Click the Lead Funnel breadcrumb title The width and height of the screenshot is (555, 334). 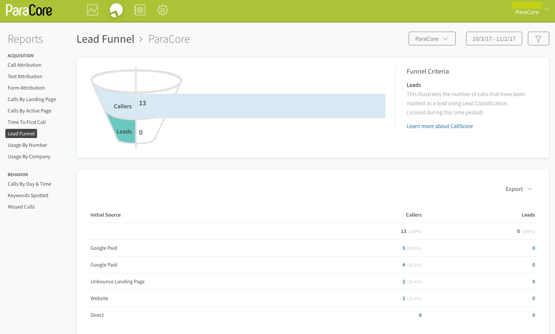tap(105, 39)
